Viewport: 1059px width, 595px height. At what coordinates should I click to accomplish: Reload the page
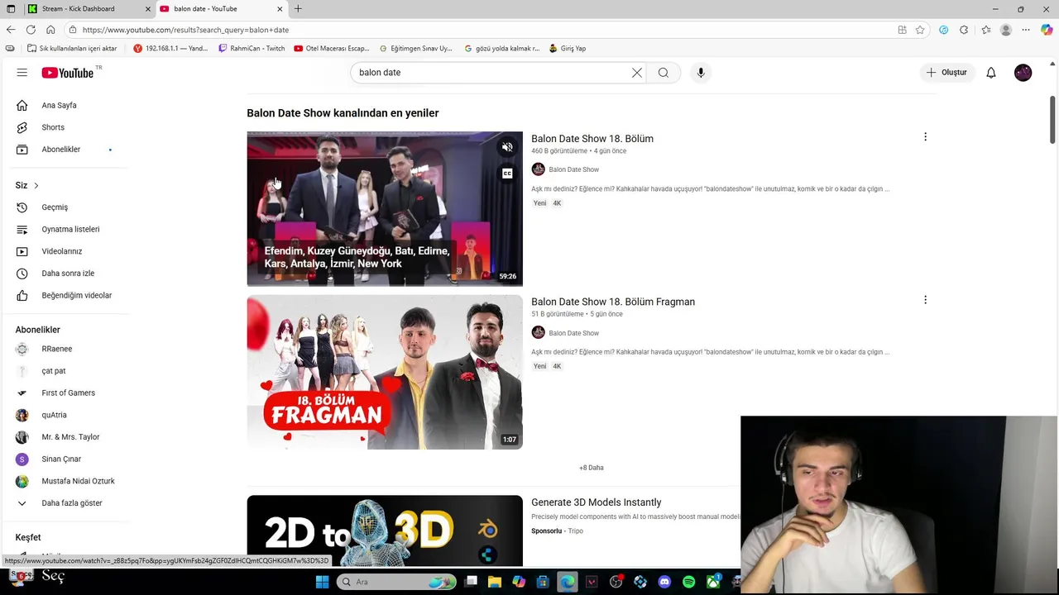(x=31, y=30)
